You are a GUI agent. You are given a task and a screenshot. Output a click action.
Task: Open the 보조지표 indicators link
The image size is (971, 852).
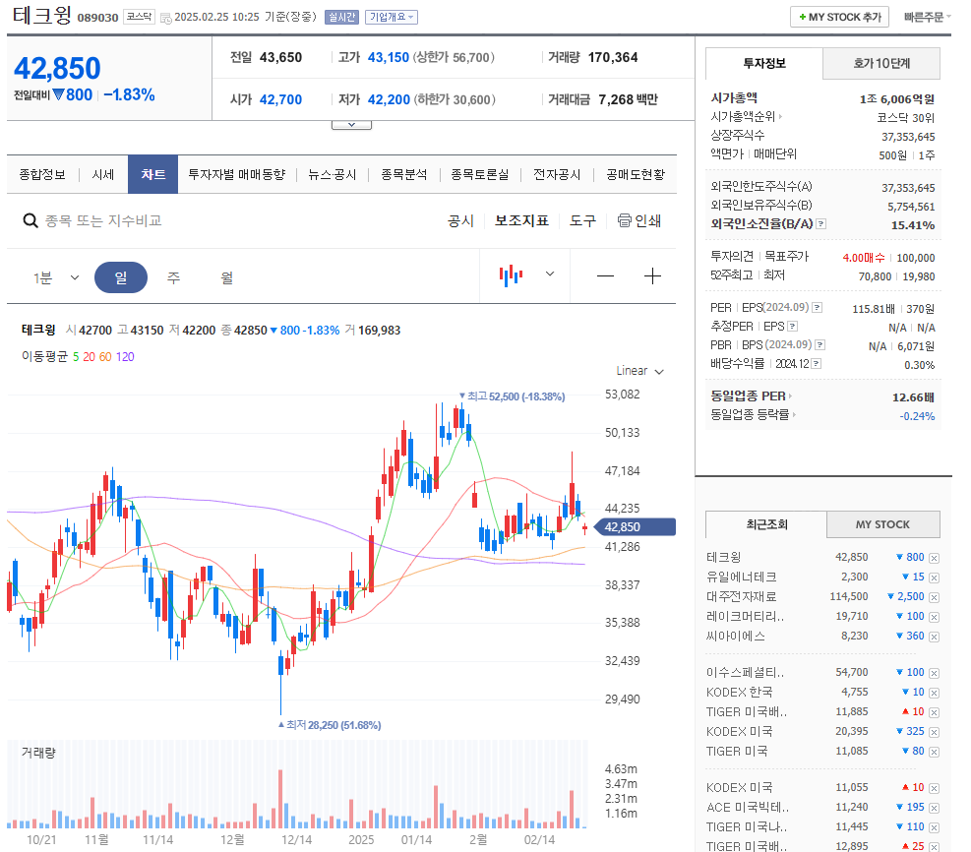click(x=521, y=221)
